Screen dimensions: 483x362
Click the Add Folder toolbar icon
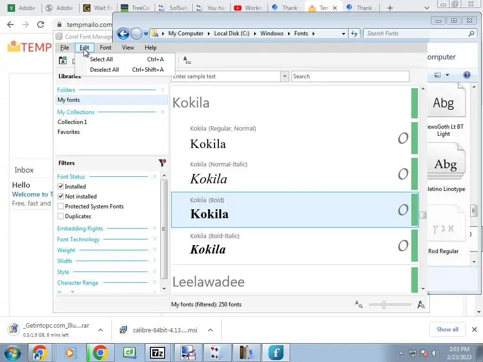click(x=63, y=60)
